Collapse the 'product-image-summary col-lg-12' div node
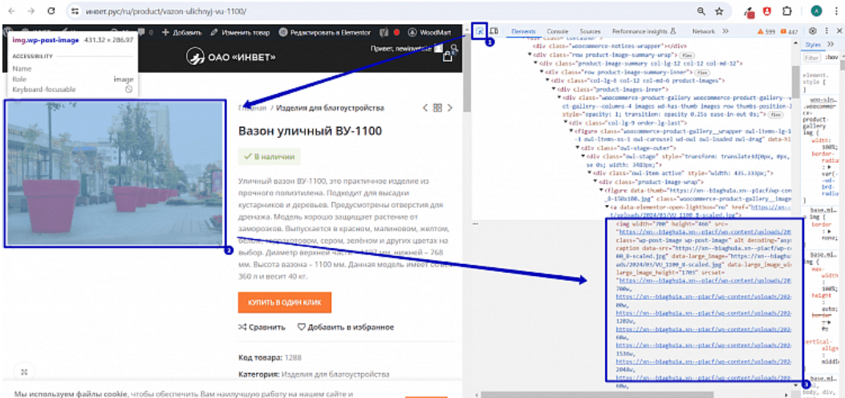The width and height of the screenshot is (845, 398). tap(536, 63)
